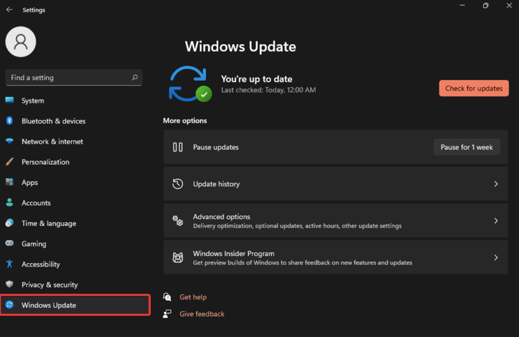Image resolution: width=519 pixels, height=337 pixels.
Task: Click the Network & internet wifi icon
Action: point(10,141)
